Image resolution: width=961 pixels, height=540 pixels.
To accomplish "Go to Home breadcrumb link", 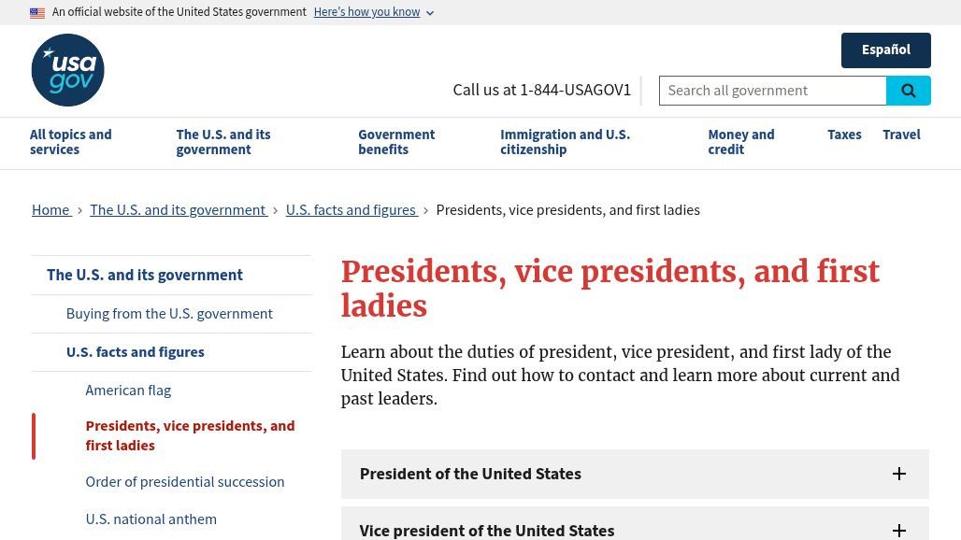I will 50,210.
